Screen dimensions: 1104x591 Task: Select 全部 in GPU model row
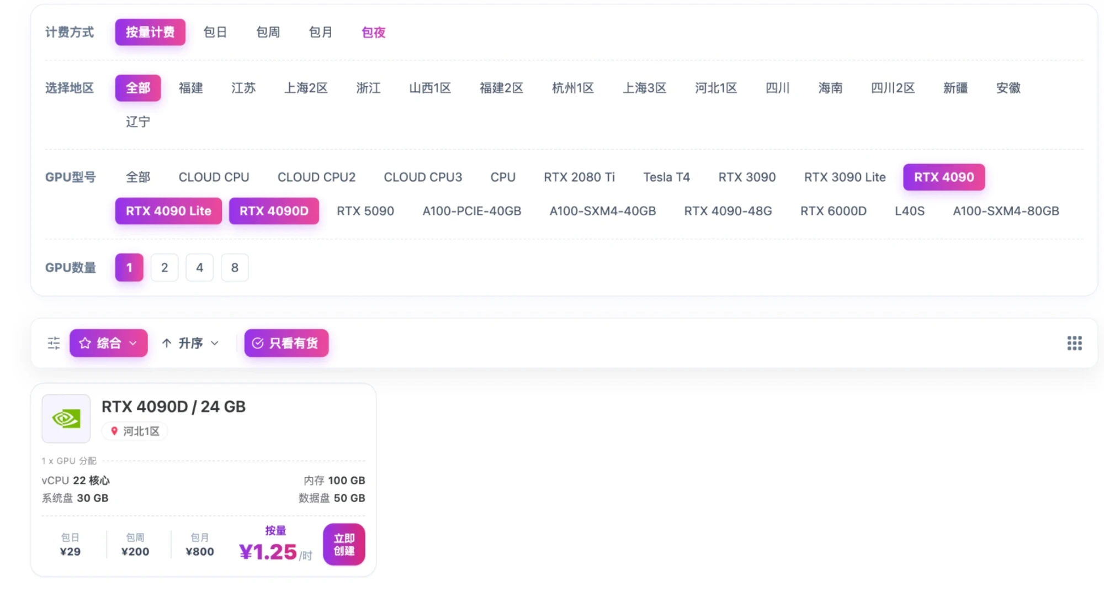tap(138, 177)
